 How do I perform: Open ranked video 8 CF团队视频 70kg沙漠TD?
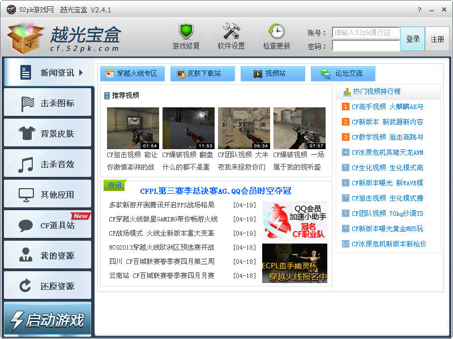(x=387, y=214)
